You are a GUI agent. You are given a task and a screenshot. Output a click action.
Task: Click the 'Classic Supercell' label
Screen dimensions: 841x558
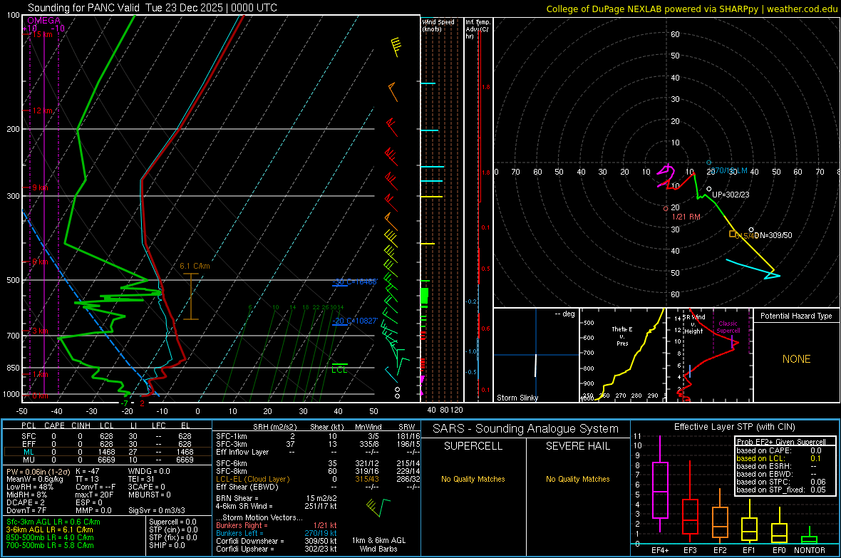tap(728, 327)
